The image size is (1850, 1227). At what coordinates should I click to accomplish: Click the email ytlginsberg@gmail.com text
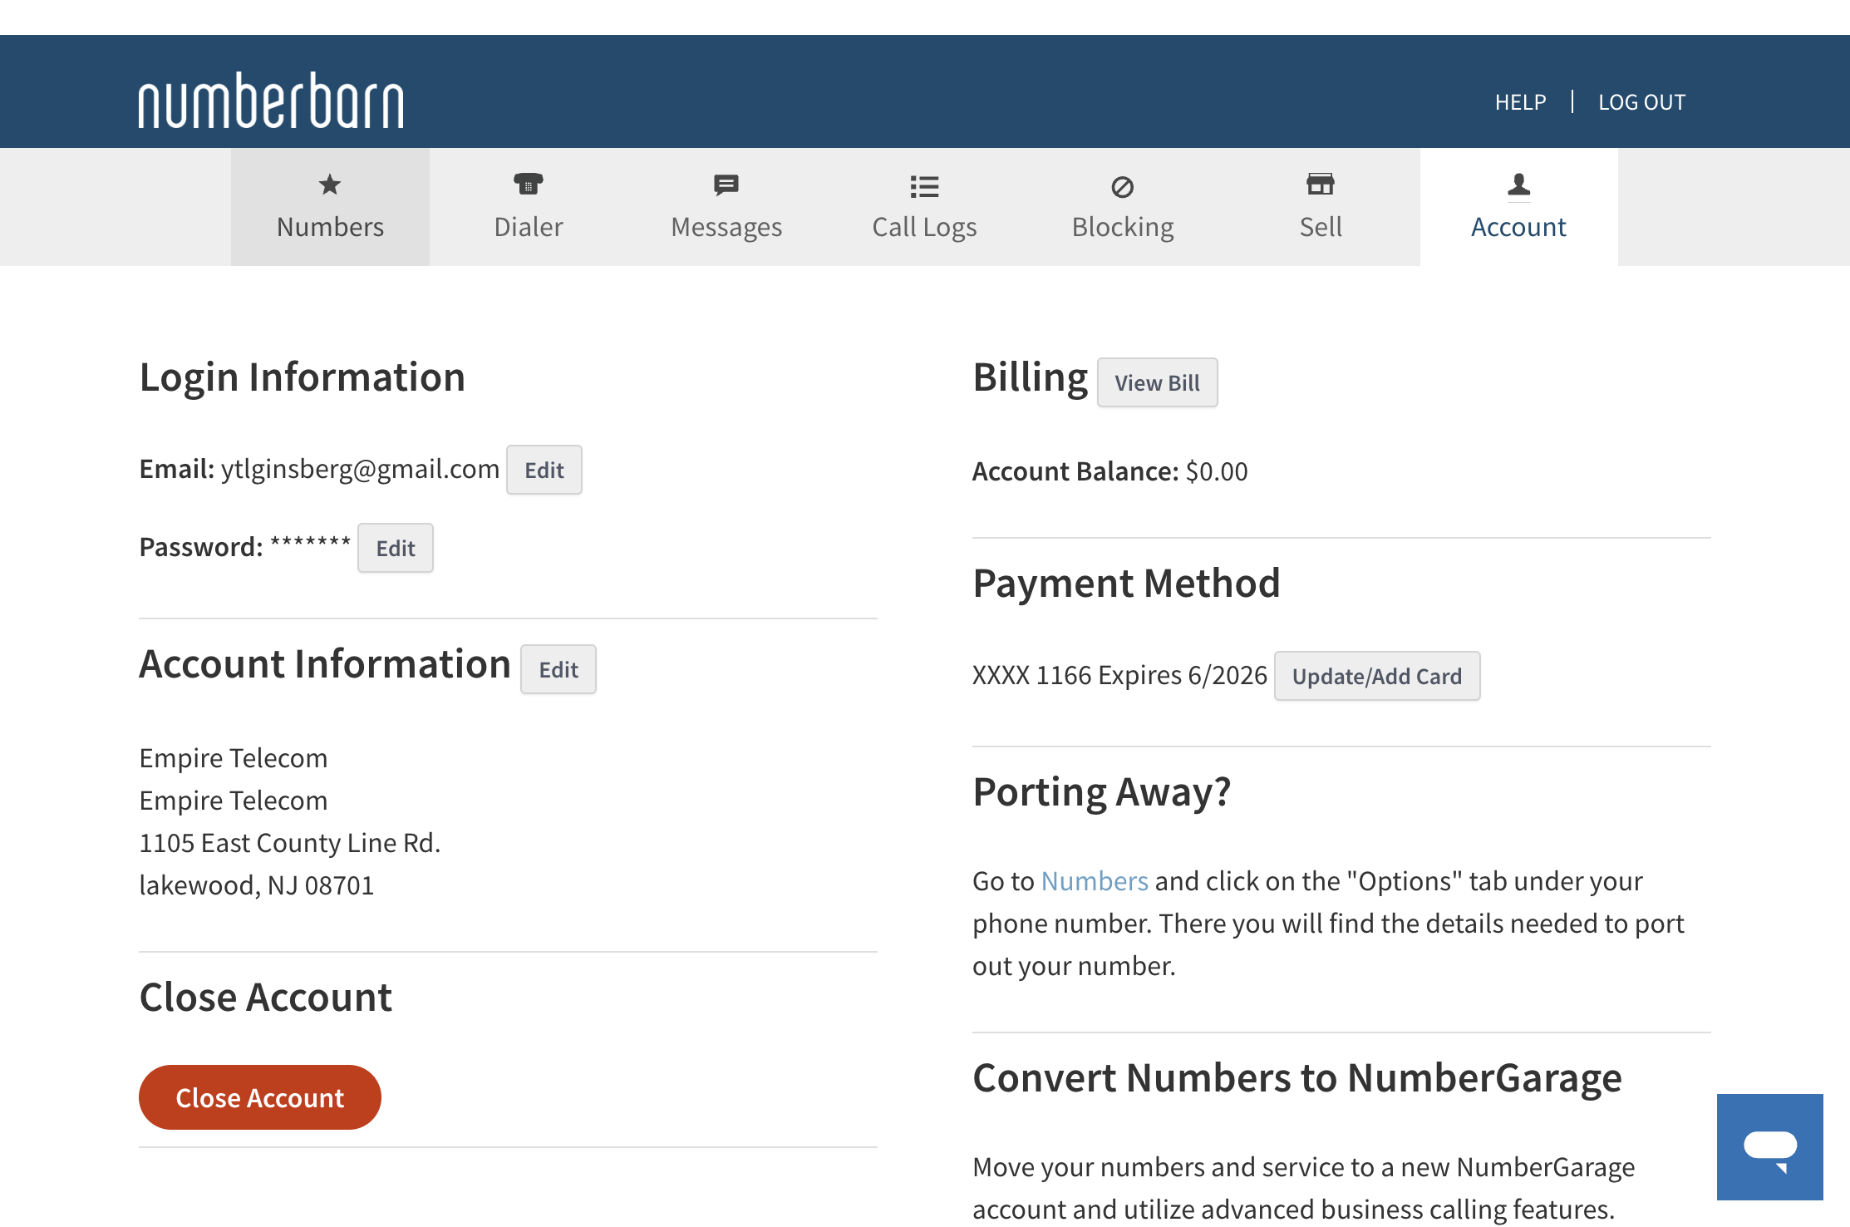point(360,469)
